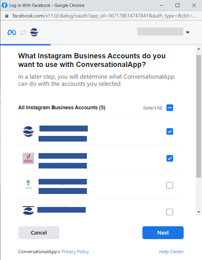Click the AANCHAL account profile picture
The height and width of the screenshot is (260, 202).
(x=28, y=158)
